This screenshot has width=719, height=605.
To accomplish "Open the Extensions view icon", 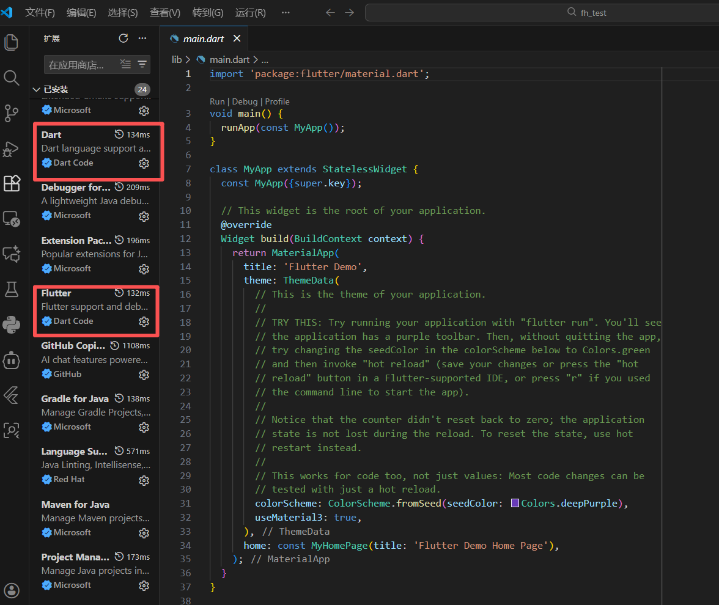I will [12, 184].
